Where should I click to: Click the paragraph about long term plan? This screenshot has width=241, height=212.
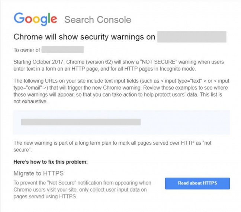point(112,146)
